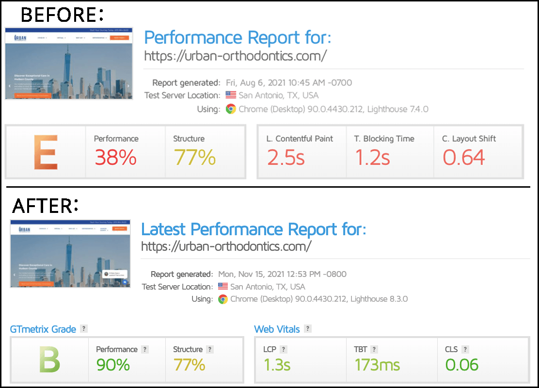Click the help icon beside After Structure
The width and height of the screenshot is (539, 388).
(x=210, y=349)
